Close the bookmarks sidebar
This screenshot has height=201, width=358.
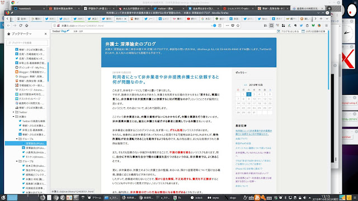(45, 33)
